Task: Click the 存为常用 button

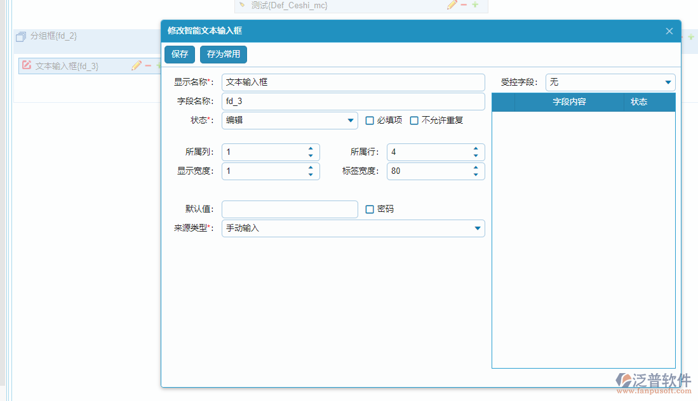Action: [223, 55]
